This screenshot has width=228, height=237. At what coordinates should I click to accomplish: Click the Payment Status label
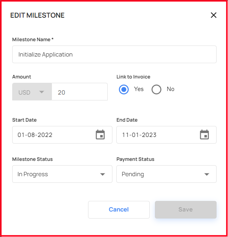[x=135, y=159]
